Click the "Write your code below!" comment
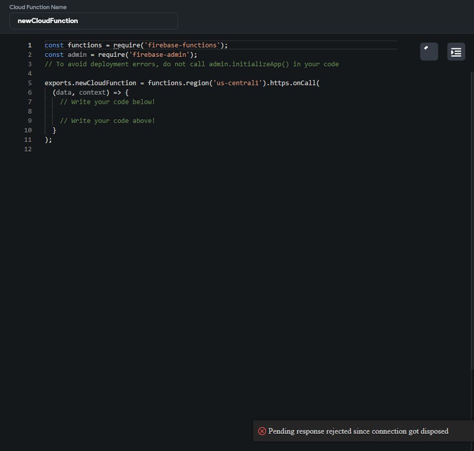The width and height of the screenshot is (474, 451). click(x=107, y=102)
